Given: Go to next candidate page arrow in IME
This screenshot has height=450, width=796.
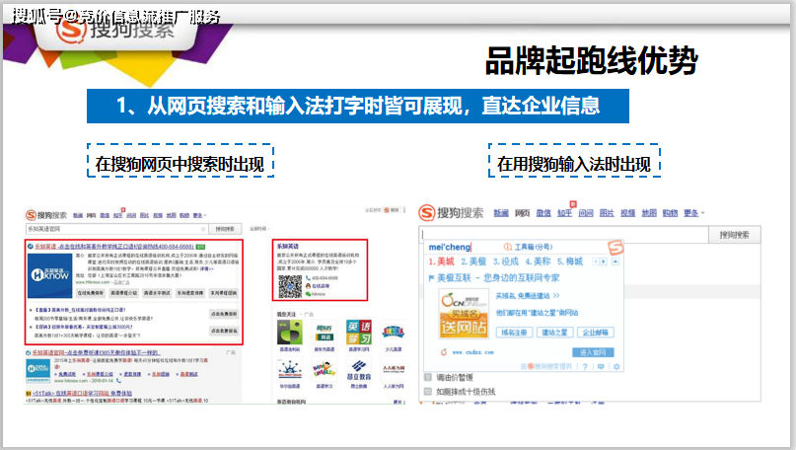Looking at the screenshot, I should (x=603, y=262).
